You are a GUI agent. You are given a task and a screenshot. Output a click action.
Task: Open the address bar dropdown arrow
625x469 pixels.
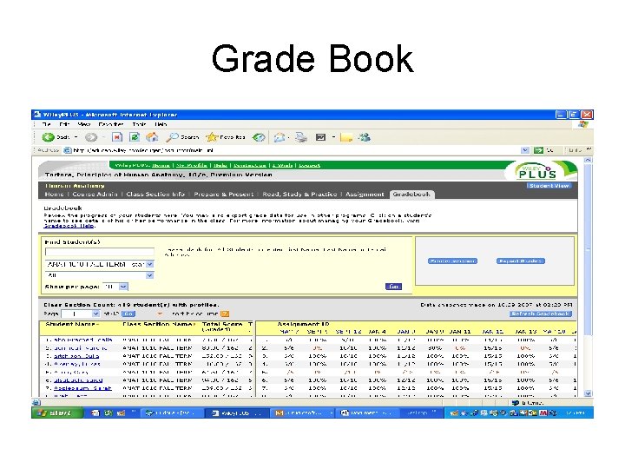click(x=525, y=150)
